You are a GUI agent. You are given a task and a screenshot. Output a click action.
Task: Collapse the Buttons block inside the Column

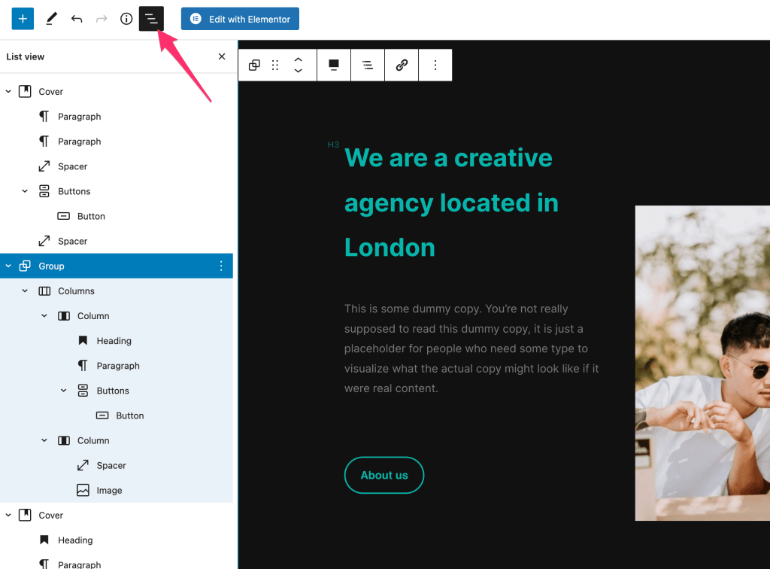point(63,391)
